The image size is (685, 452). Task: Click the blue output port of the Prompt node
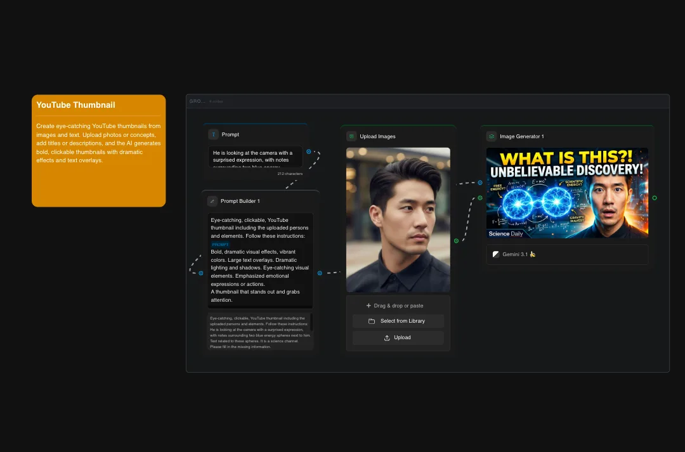click(x=309, y=152)
